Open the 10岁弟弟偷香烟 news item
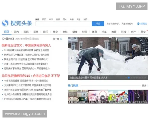 click(x=26, y=81)
